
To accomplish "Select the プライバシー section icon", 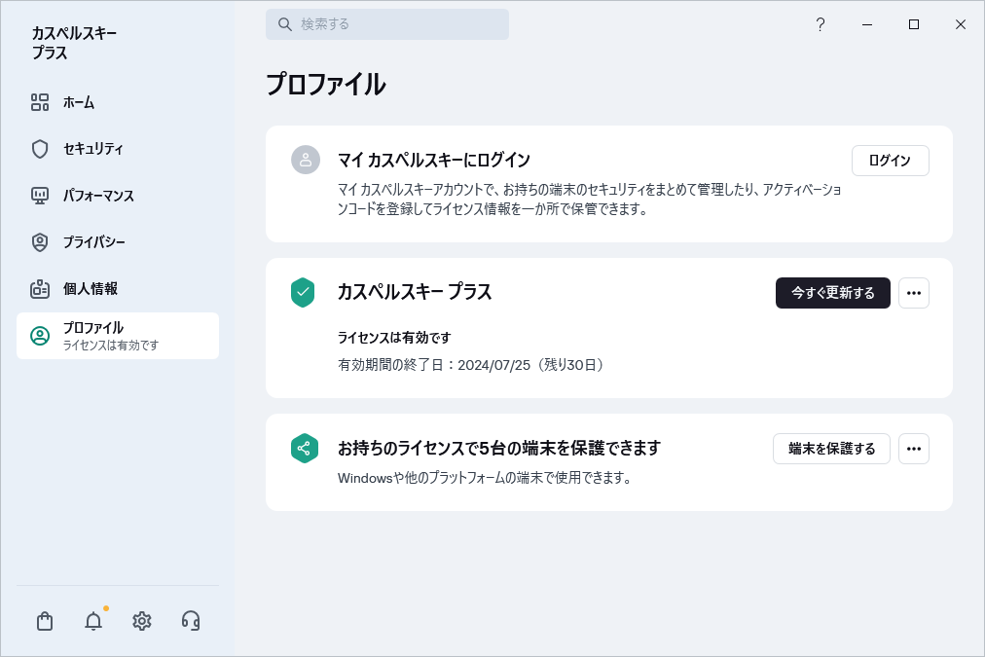I will 40,241.
